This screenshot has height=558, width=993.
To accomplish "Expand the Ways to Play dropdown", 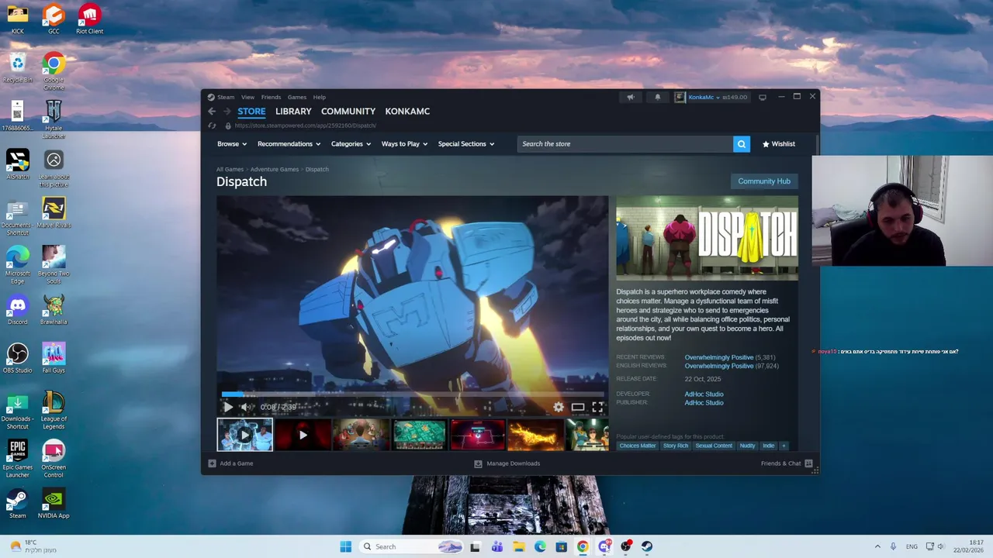I will [x=404, y=144].
